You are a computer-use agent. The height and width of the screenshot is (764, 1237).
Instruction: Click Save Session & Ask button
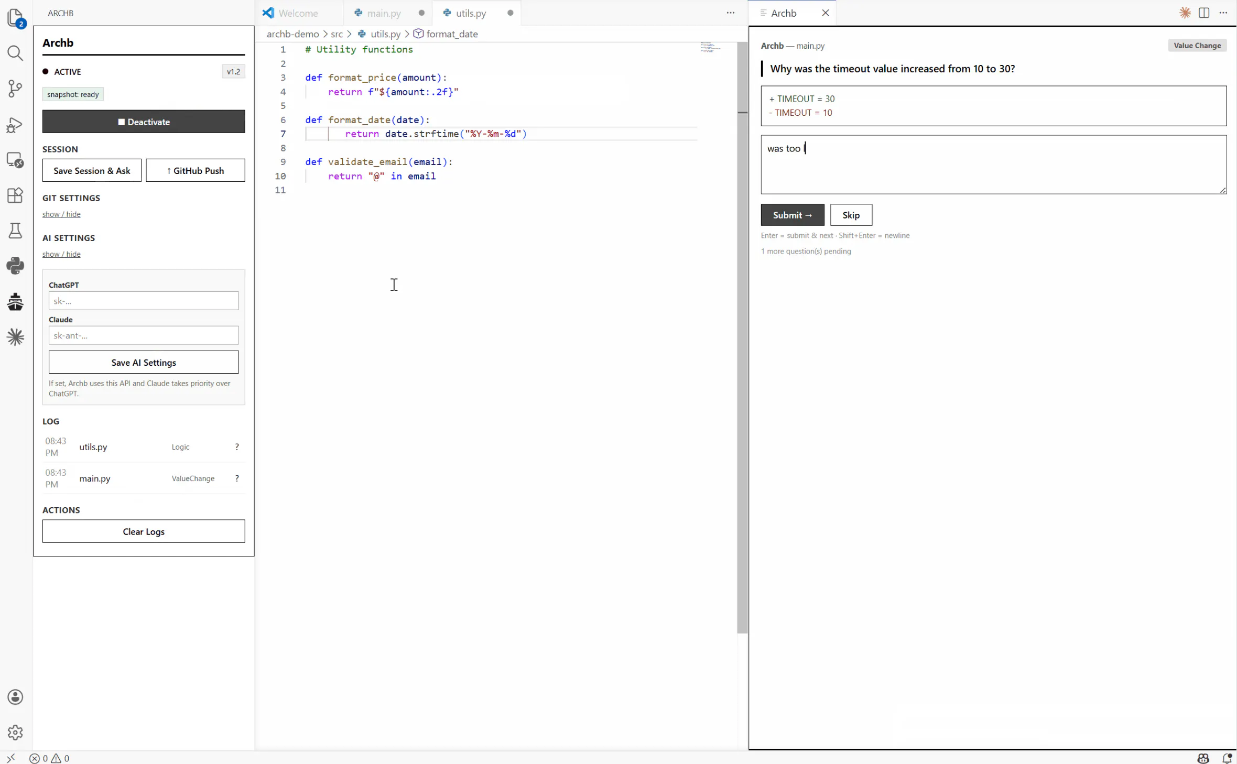(x=92, y=170)
